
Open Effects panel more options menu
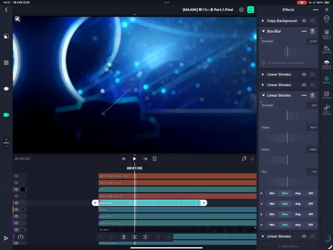coord(316,10)
